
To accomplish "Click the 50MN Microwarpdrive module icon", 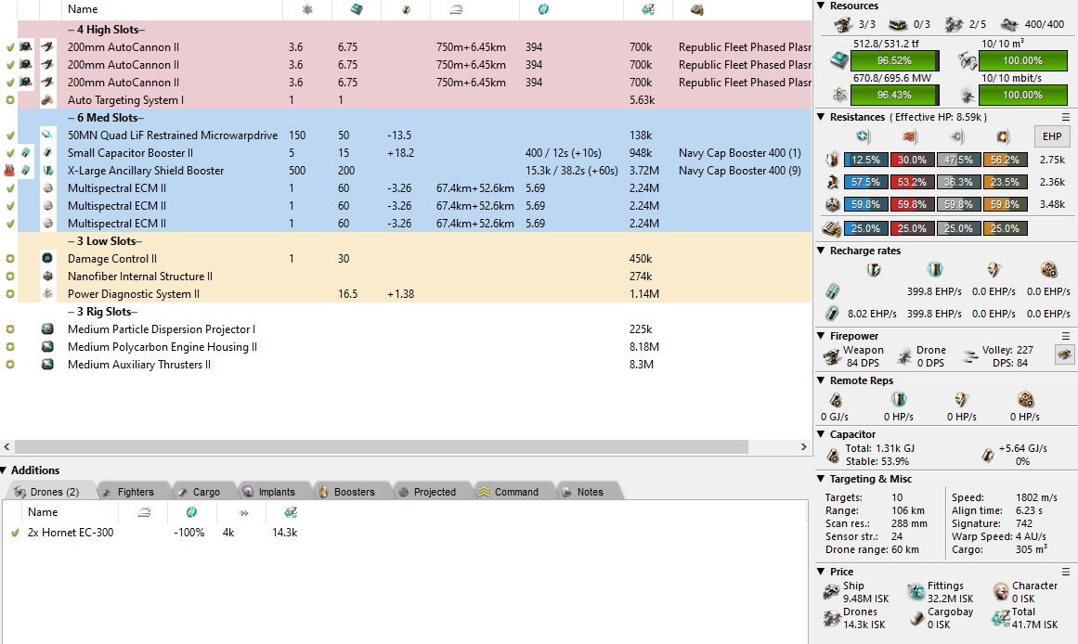I will pyautogui.click(x=47, y=135).
